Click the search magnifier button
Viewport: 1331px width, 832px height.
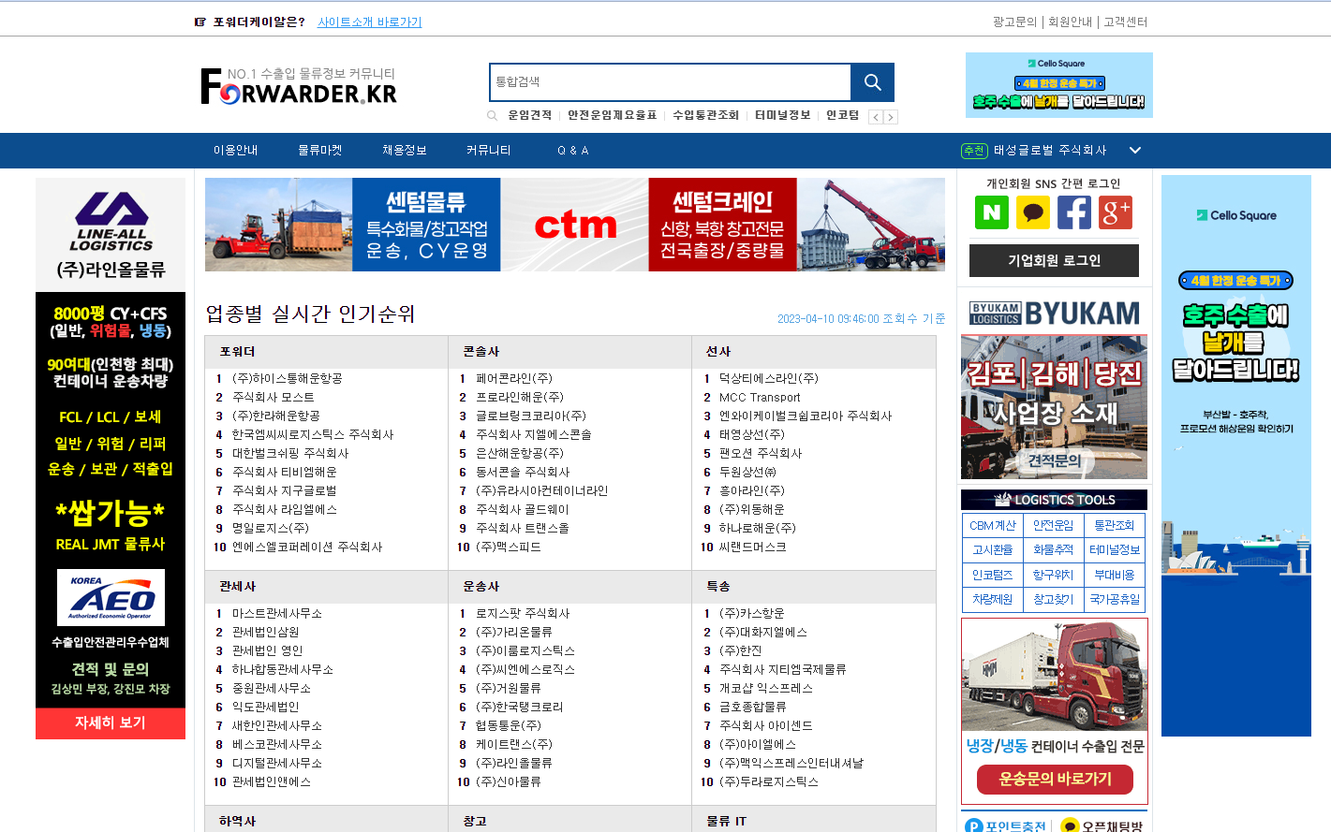tap(872, 82)
